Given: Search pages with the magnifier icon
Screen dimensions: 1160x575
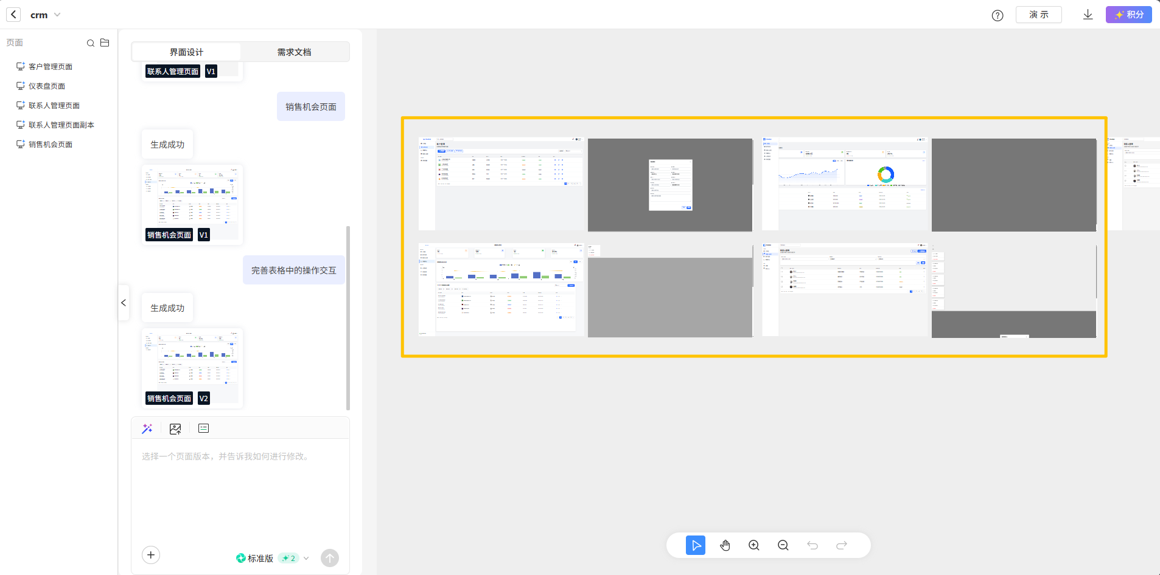Looking at the screenshot, I should click(x=90, y=43).
